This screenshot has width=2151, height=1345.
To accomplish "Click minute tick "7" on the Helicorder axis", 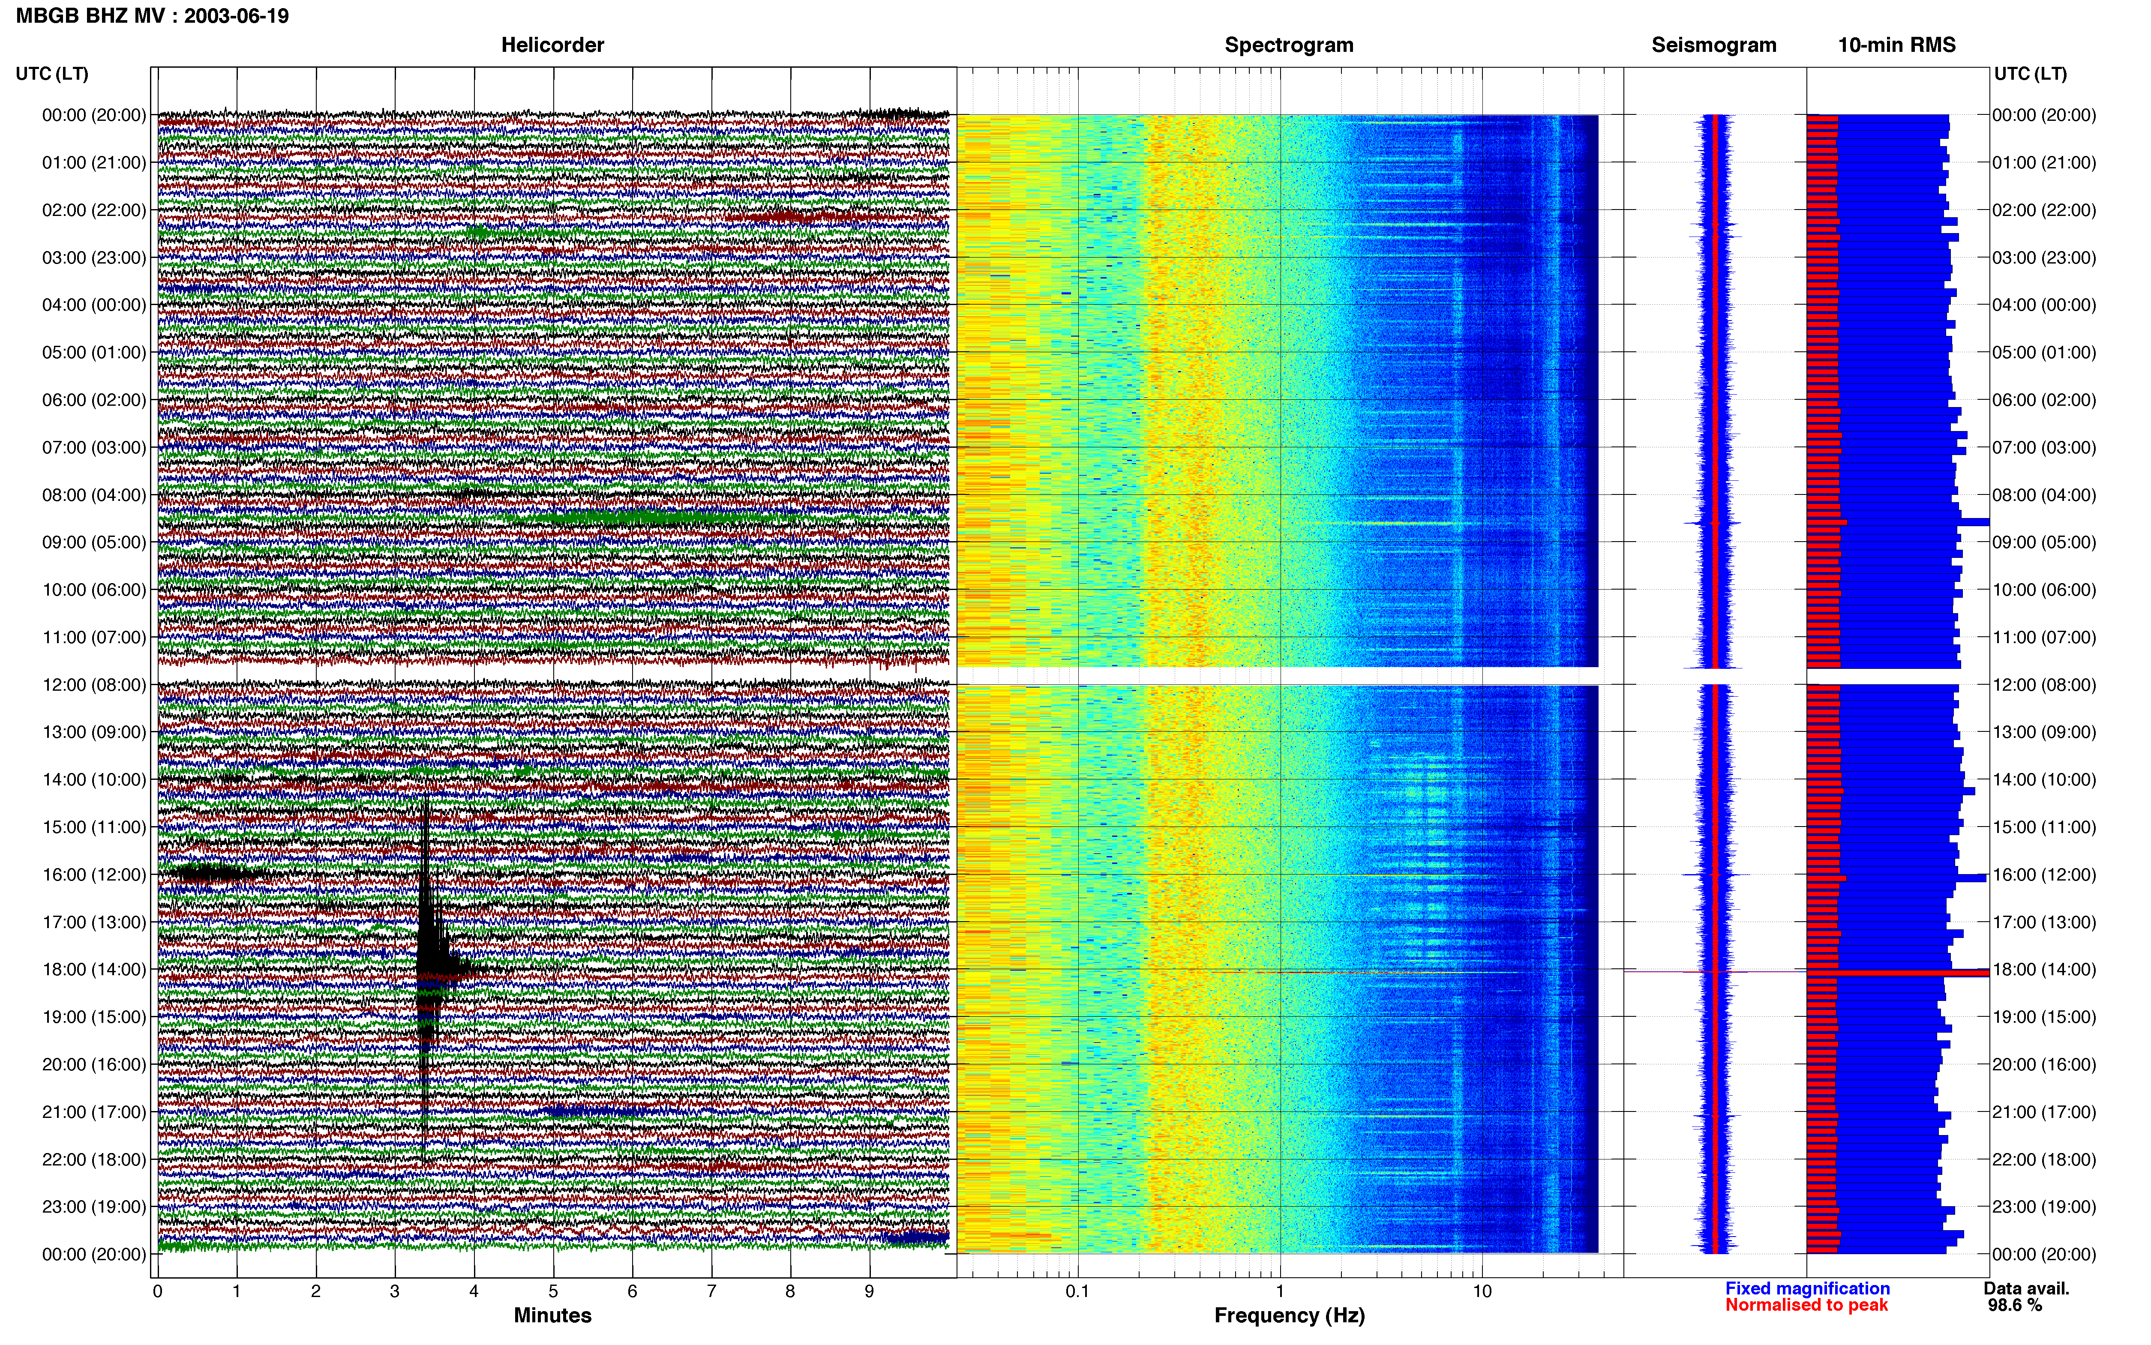I will (712, 1291).
